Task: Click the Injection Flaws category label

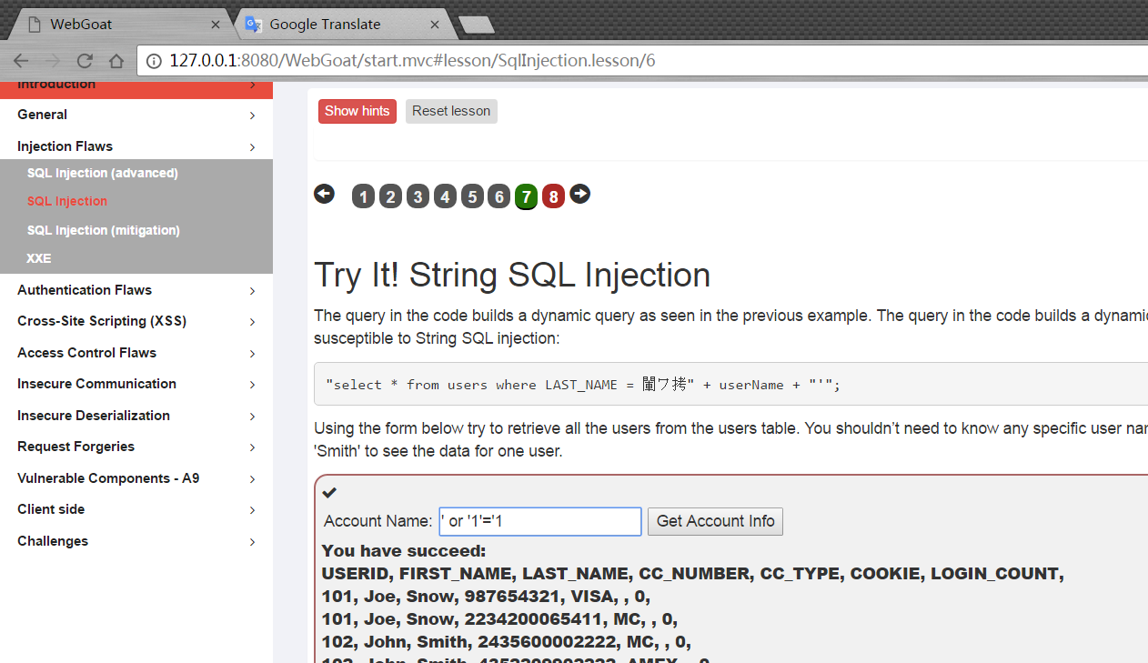Action: tap(65, 146)
